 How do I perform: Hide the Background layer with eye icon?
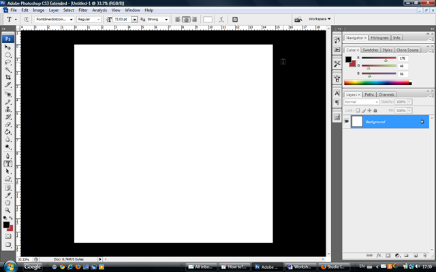point(347,122)
